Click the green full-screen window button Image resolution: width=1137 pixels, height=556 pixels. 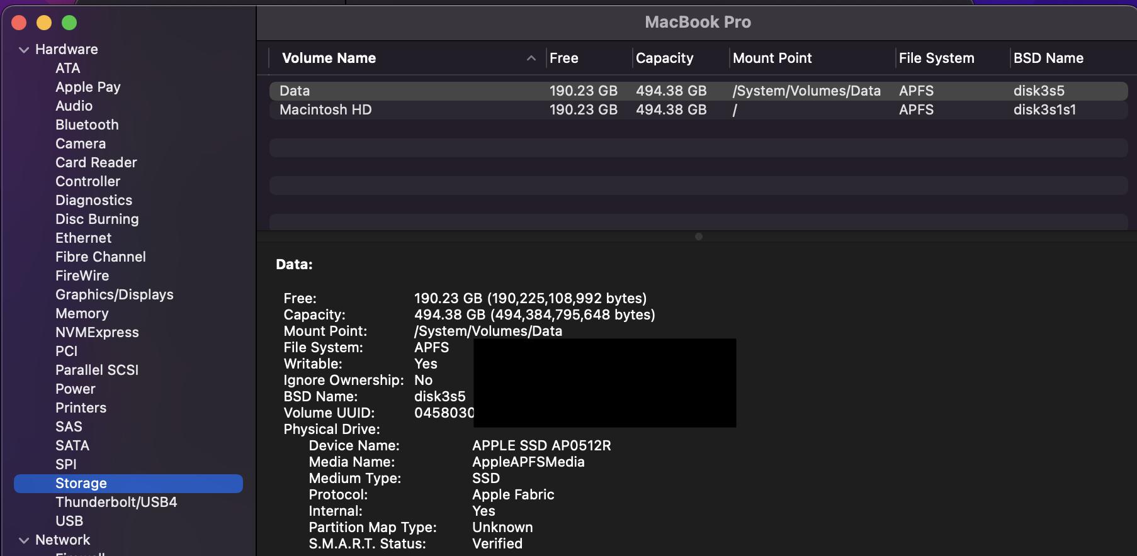pos(69,23)
